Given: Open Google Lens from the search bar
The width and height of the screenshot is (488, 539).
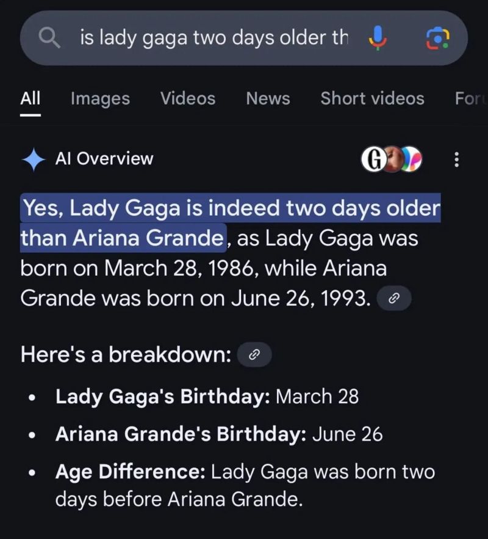Looking at the screenshot, I should click(x=437, y=37).
